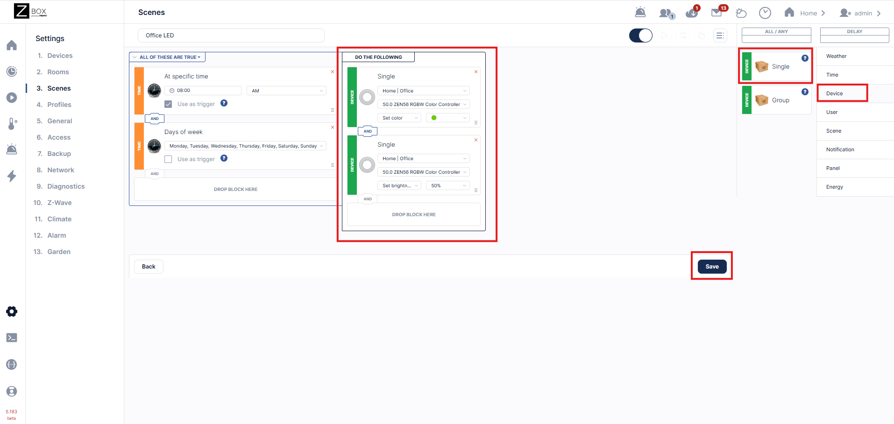
Task: Open the terminal console icon in sidebar
Action: (x=12, y=338)
